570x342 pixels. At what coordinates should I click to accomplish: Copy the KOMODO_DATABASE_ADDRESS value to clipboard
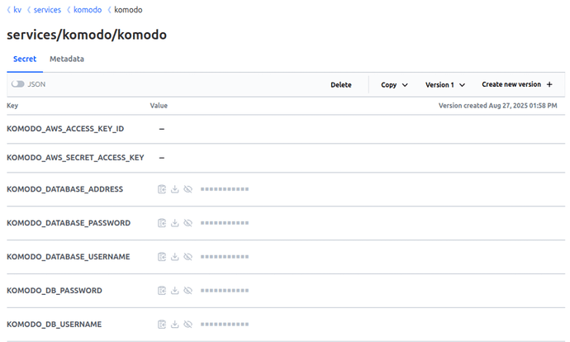click(x=162, y=189)
